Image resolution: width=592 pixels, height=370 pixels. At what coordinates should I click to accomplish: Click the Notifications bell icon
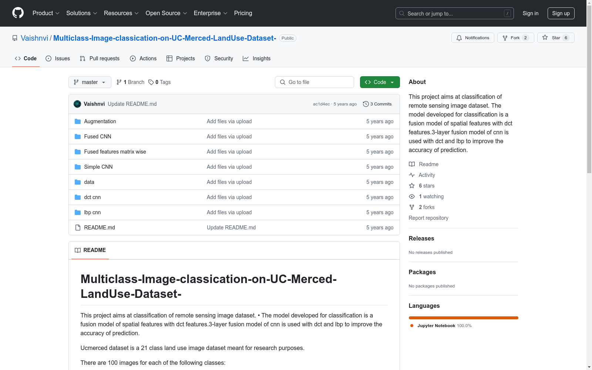pyautogui.click(x=459, y=38)
